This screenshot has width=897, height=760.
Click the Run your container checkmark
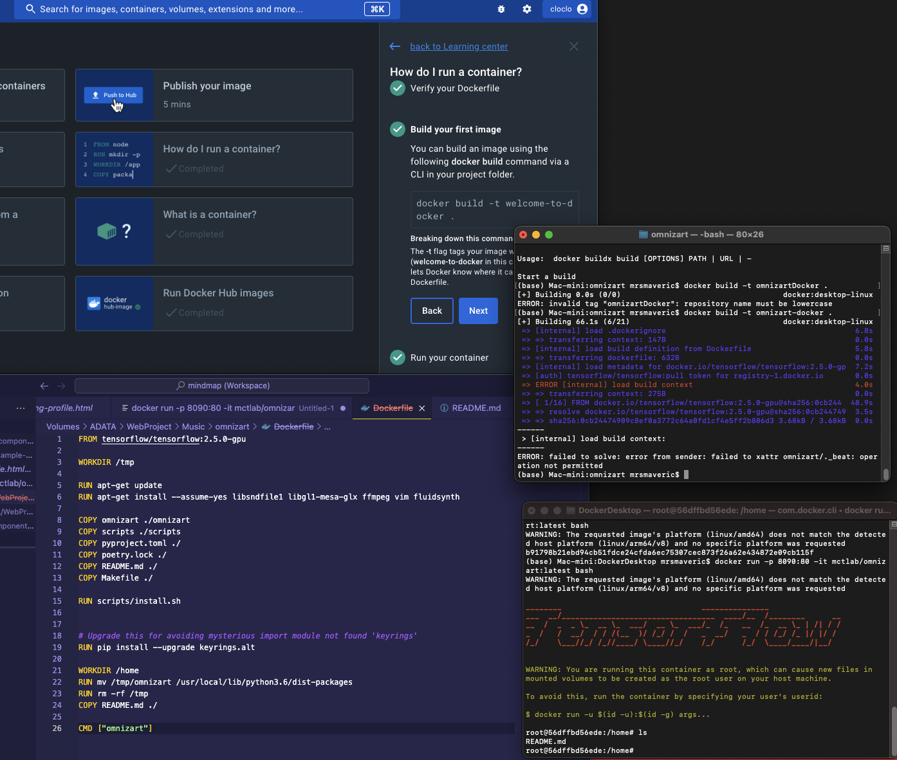pyautogui.click(x=398, y=357)
